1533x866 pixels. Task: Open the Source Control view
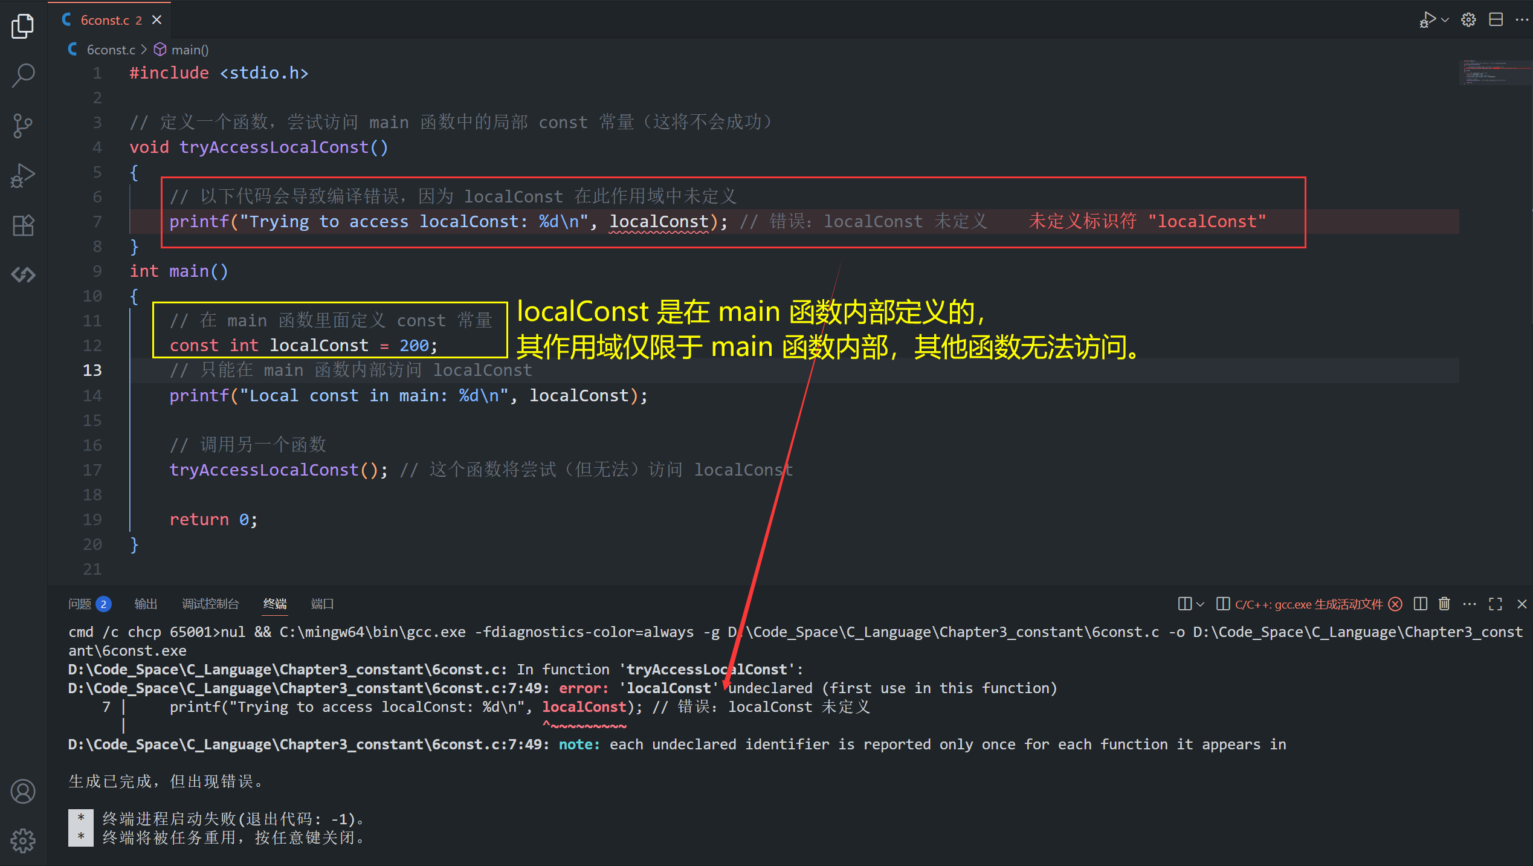(22, 126)
